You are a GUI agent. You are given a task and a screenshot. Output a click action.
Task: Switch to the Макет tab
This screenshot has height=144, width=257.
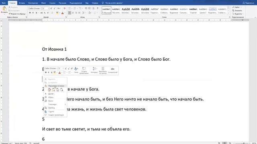pyautogui.click(x=44, y=3)
